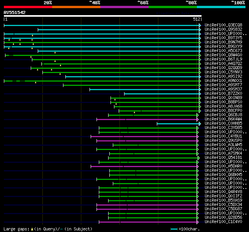Click the query name AV551542
Viewport: 249px width, 232px height.
coord(14,12)
